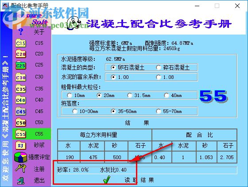
Task: Choose slump 55-70mm option
Action: 159,111
